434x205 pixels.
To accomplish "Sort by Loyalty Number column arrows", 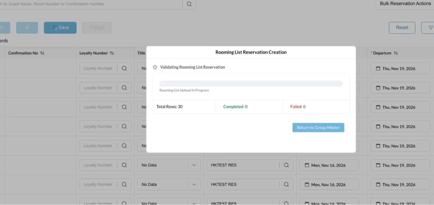I will 112,53.
